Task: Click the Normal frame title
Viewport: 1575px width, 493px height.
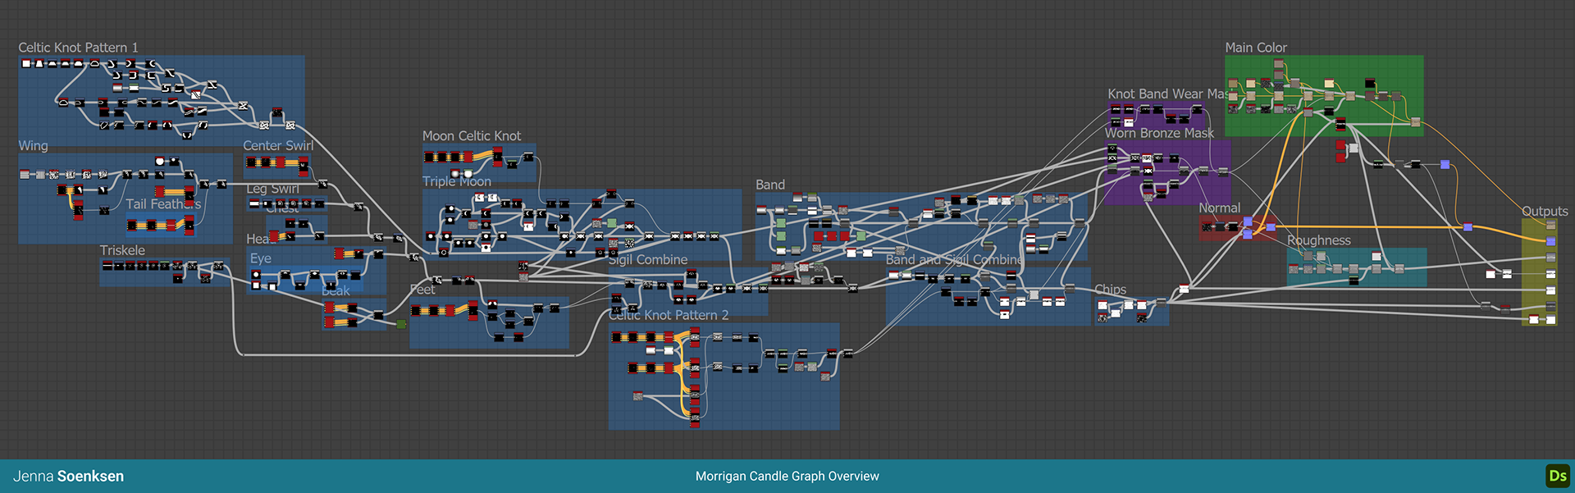Action: tap(1220, 208)
